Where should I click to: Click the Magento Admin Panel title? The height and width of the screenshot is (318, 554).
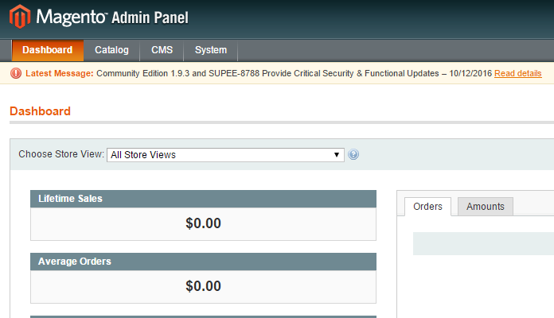pos(112,17)
